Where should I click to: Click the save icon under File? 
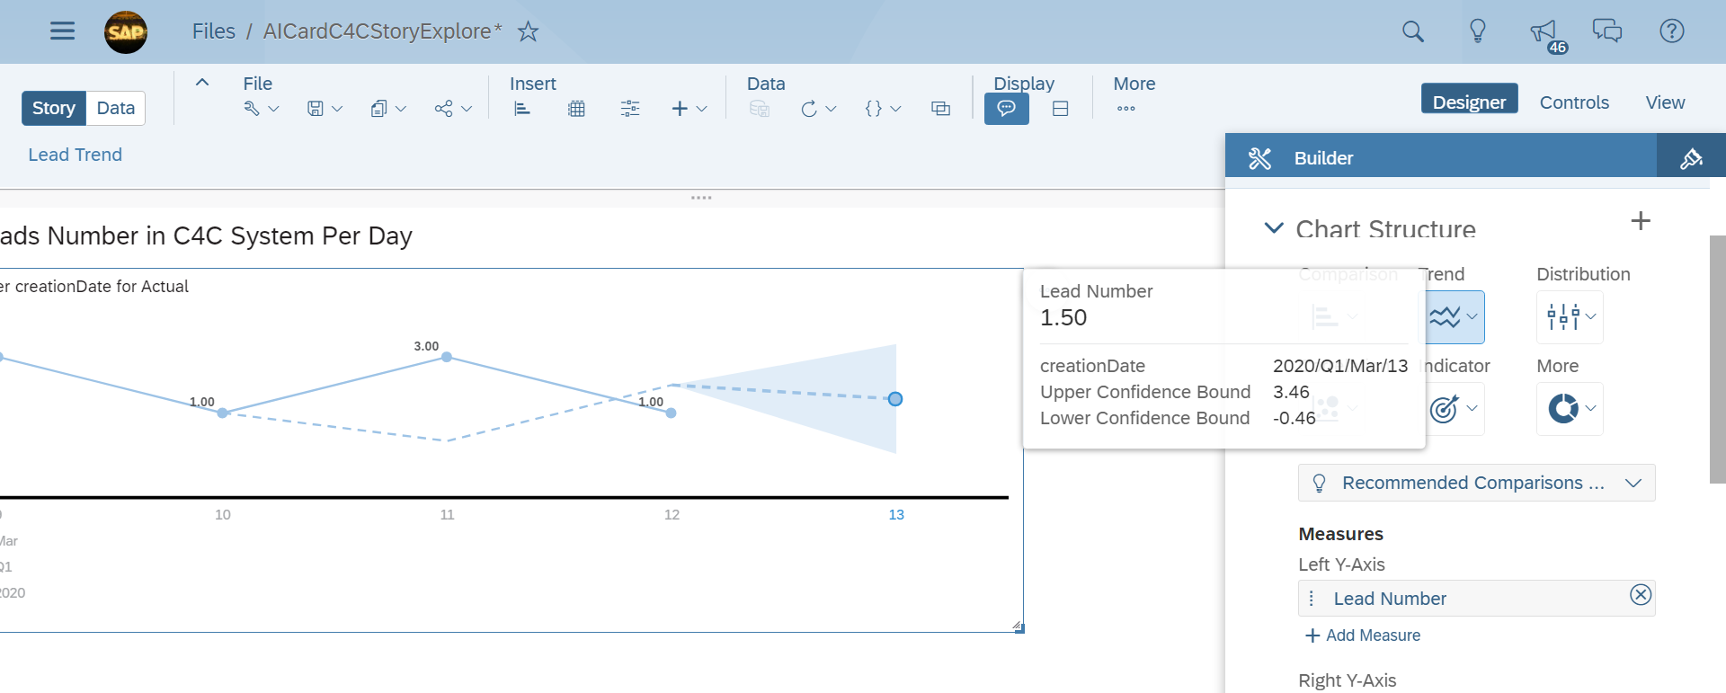(316, 109)
